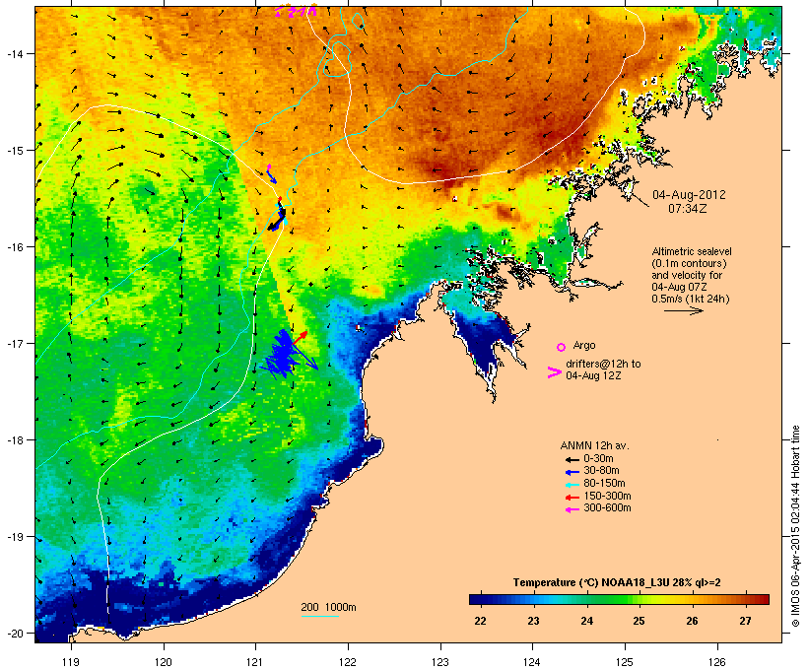Click the 'Argo' legend label

click(x=584, y=345)
